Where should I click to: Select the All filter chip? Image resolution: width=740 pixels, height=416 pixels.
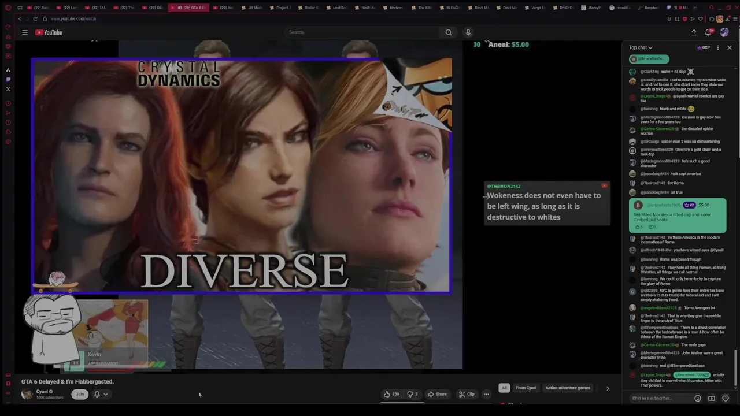coord(504,388)
